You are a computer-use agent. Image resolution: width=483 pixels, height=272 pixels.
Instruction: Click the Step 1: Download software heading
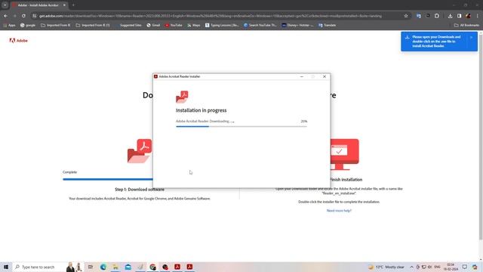pos(140,190)
